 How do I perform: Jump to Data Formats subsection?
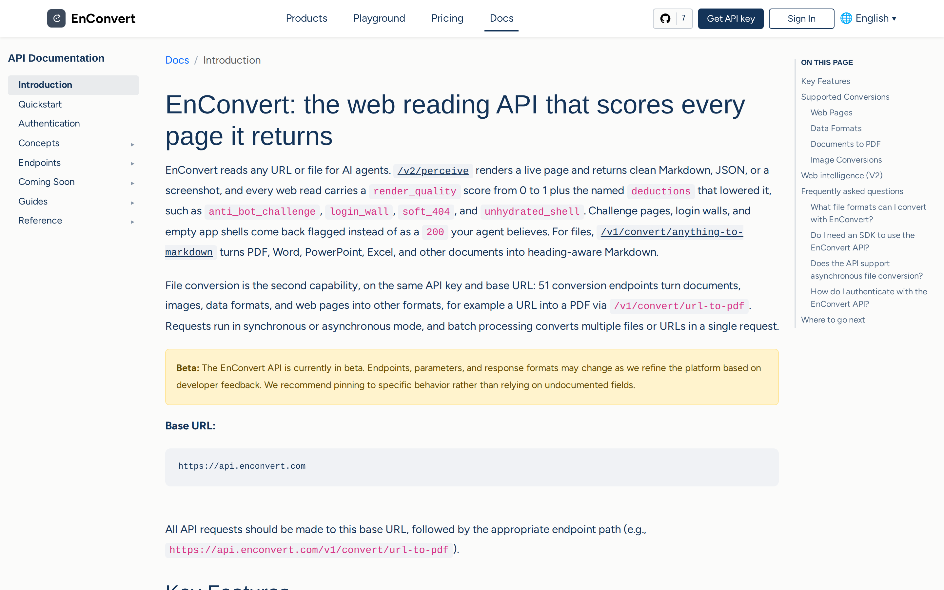(x=836, y=128)
